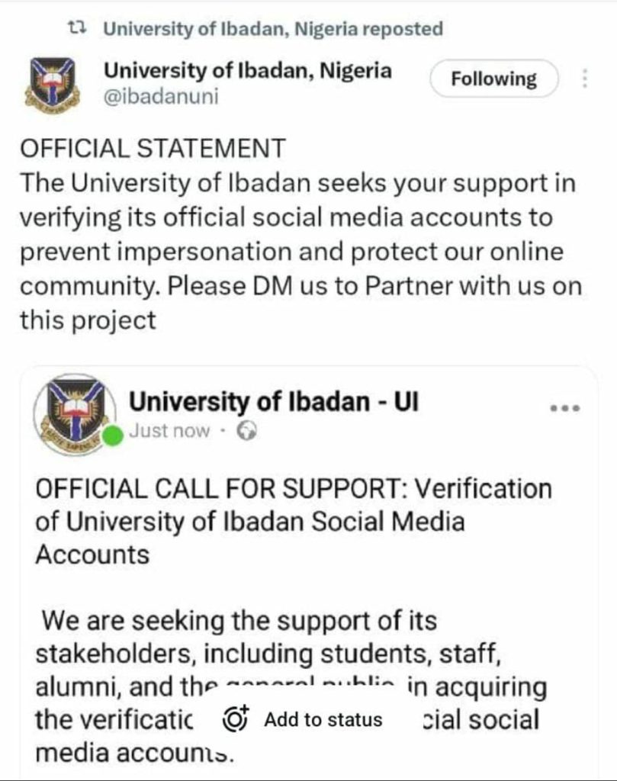Click the OFFICIAL STATEMENT heading text
The height and width of the screenshot is (781, 617).
pos(153,147)
